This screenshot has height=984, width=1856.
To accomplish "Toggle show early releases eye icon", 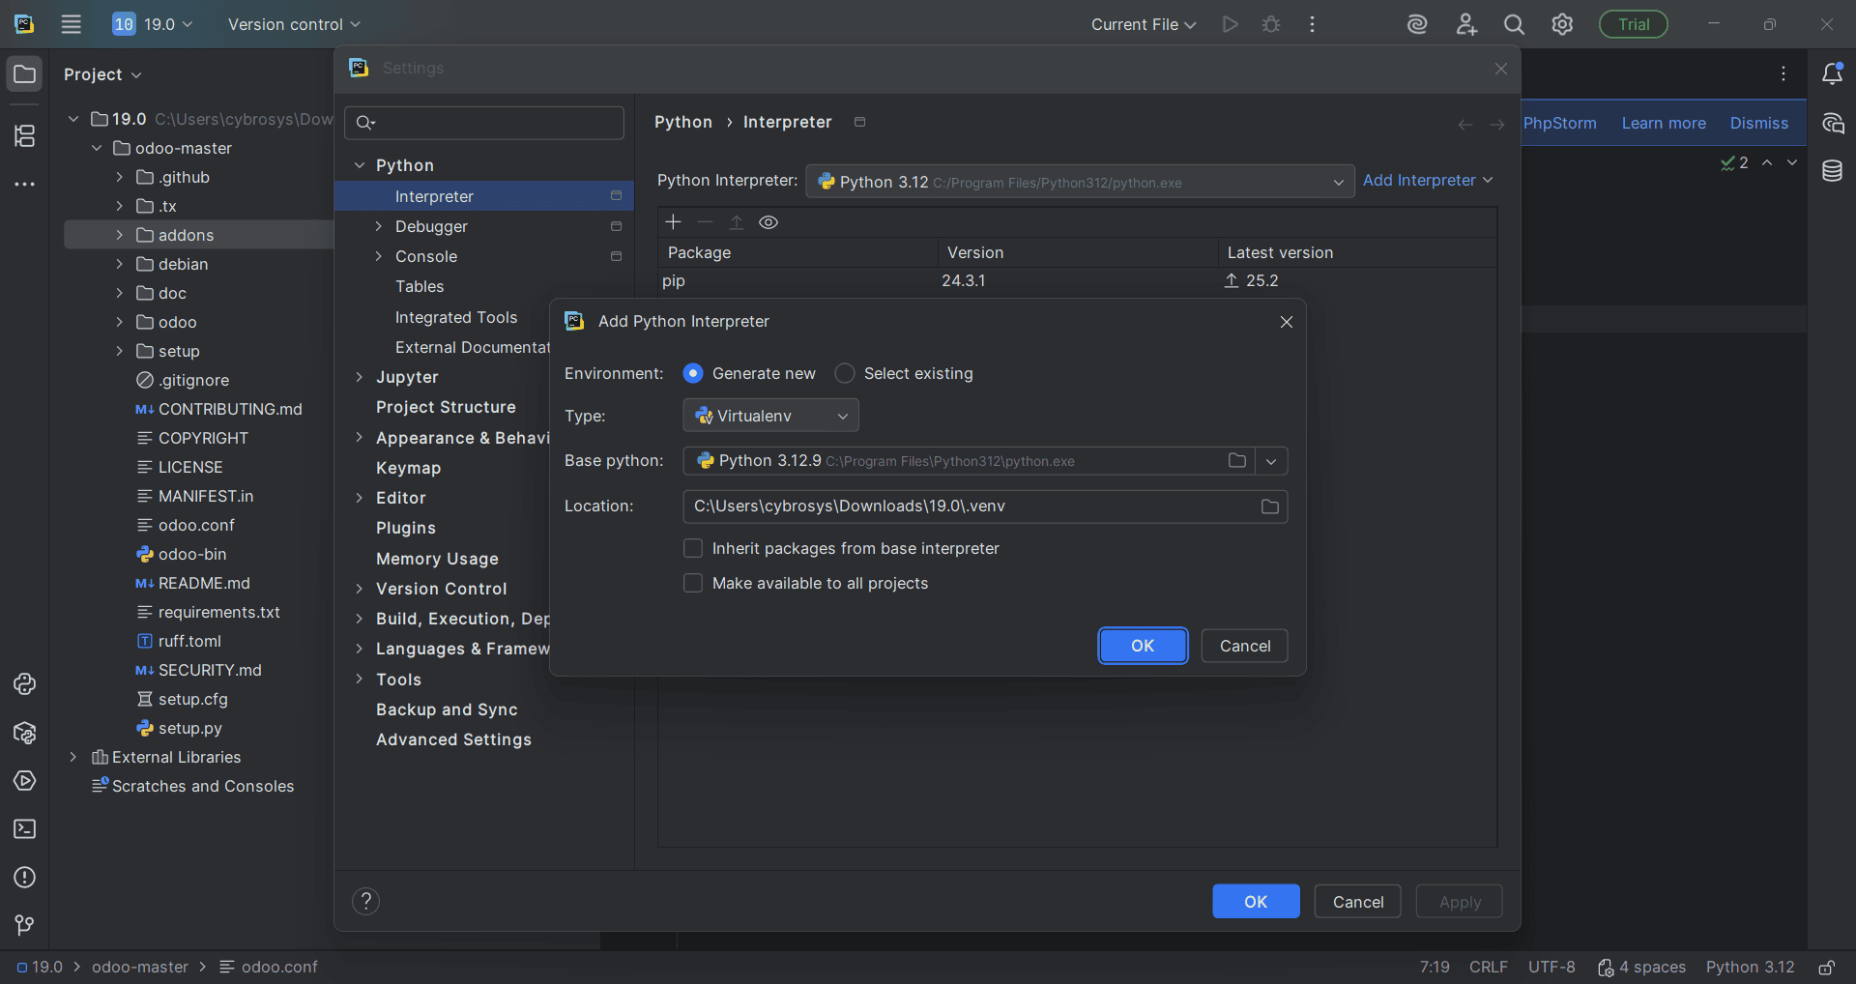I will (x=768, y=222).
